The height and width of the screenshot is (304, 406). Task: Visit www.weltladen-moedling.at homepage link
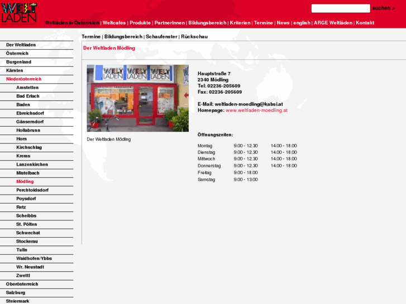coord(256,110)
